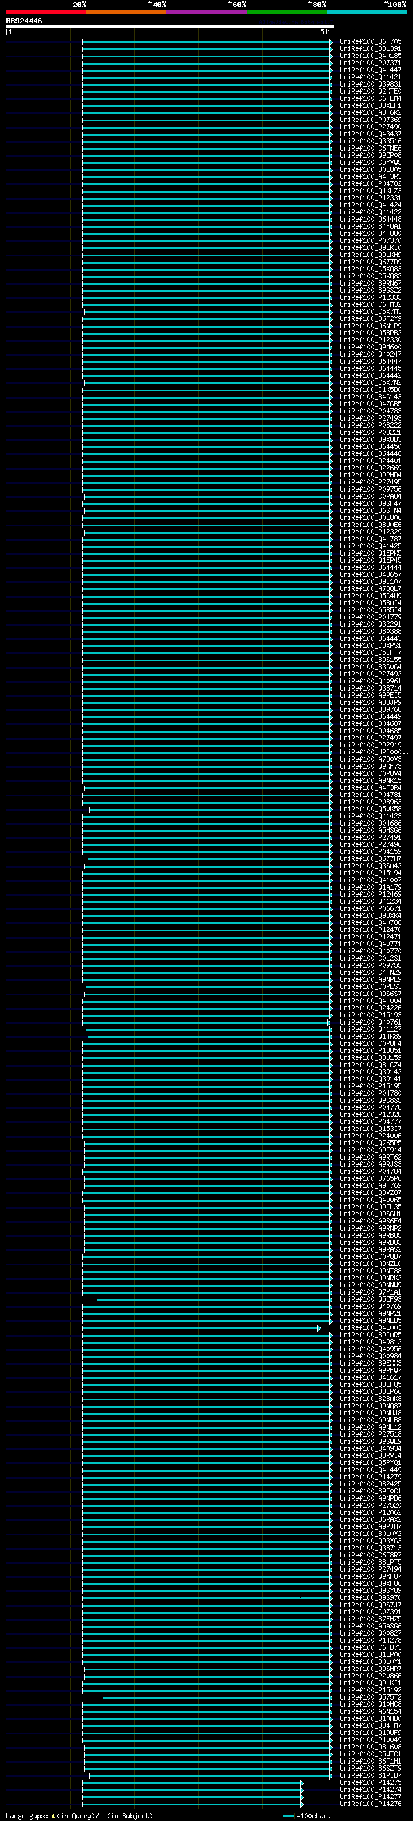Select hit label UniRef100_P04780

[370, 1094]
